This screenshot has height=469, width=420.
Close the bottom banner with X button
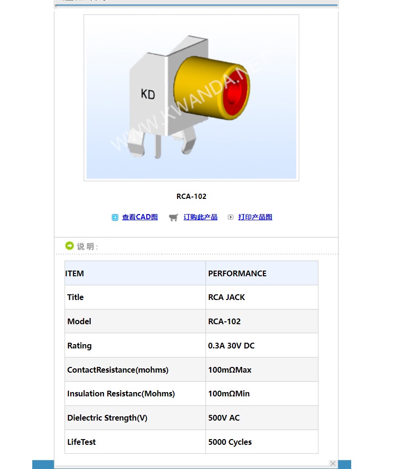click(333, 463)
